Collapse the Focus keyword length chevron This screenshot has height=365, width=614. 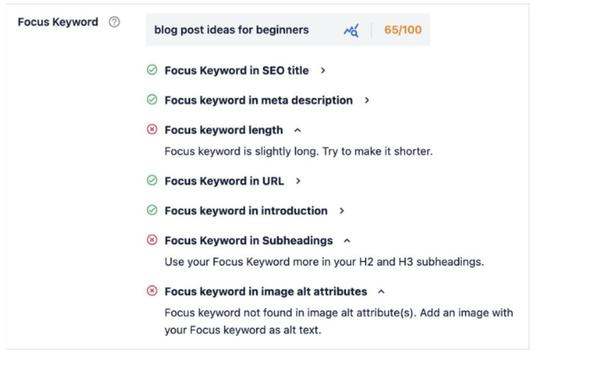pyautogui.click(x=297, y=130)
